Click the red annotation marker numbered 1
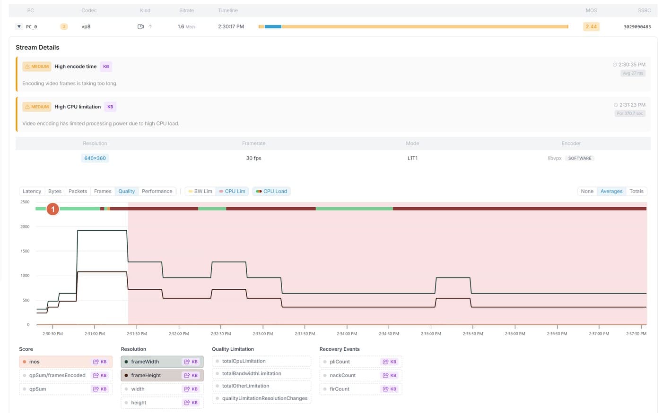Image resolution: width=662 pixels, height=413 pixels. pos(52,209)
